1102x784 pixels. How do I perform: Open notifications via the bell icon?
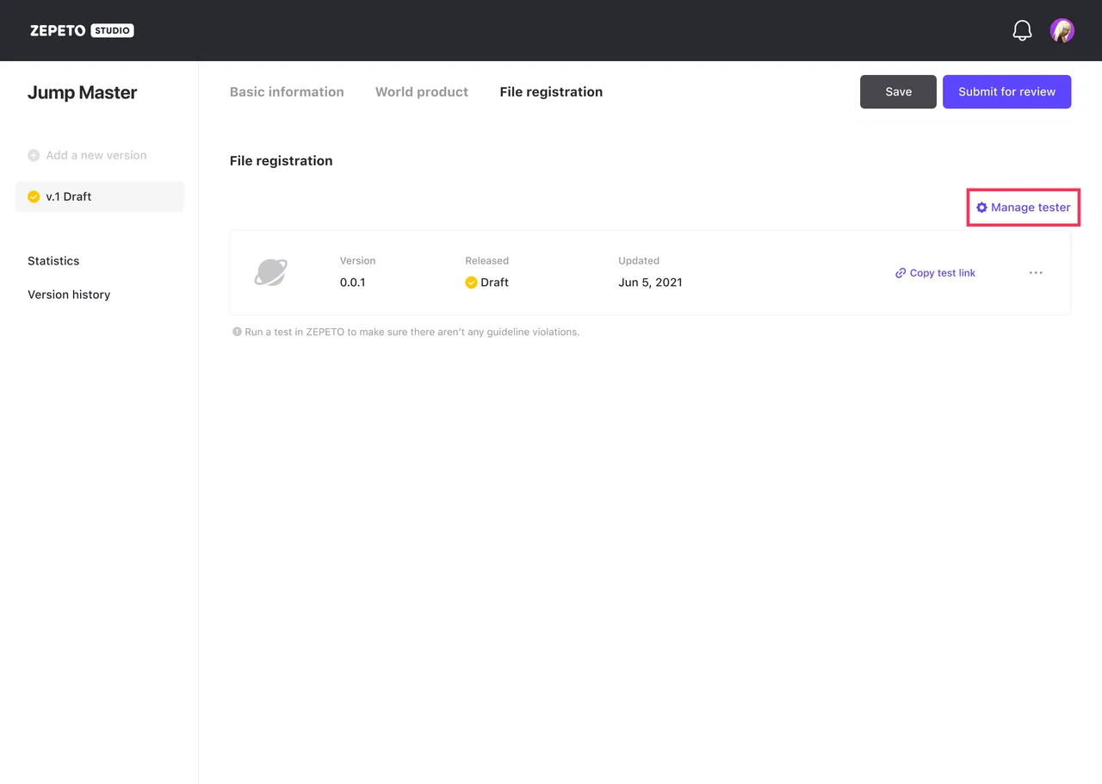[1022, 30]
